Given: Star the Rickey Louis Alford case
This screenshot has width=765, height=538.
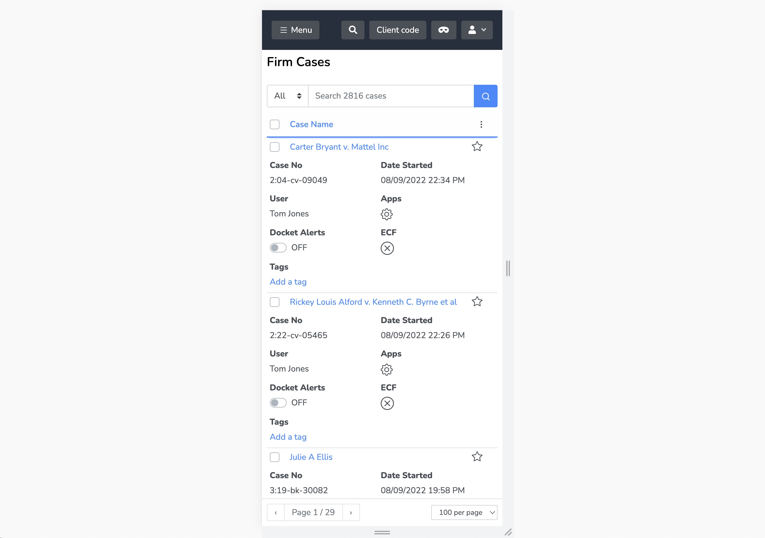Looking at the screenshot, I should (x=477, y=302).
